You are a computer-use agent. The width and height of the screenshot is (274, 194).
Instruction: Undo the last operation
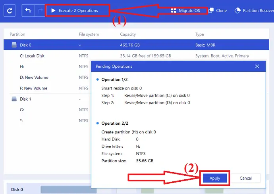click(28, 11)
